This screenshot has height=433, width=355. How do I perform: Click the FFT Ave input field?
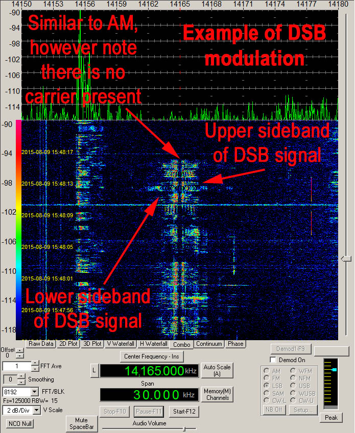17,366
